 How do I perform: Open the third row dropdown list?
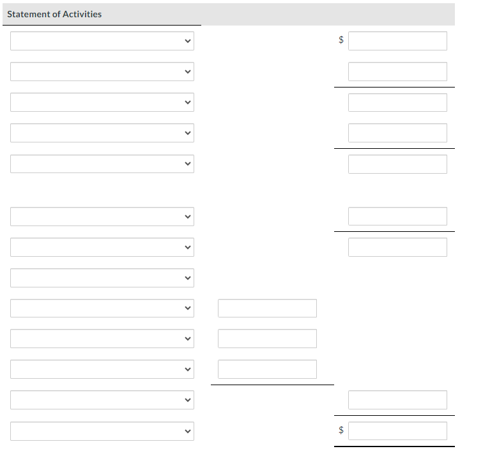(x=102, y=102)
